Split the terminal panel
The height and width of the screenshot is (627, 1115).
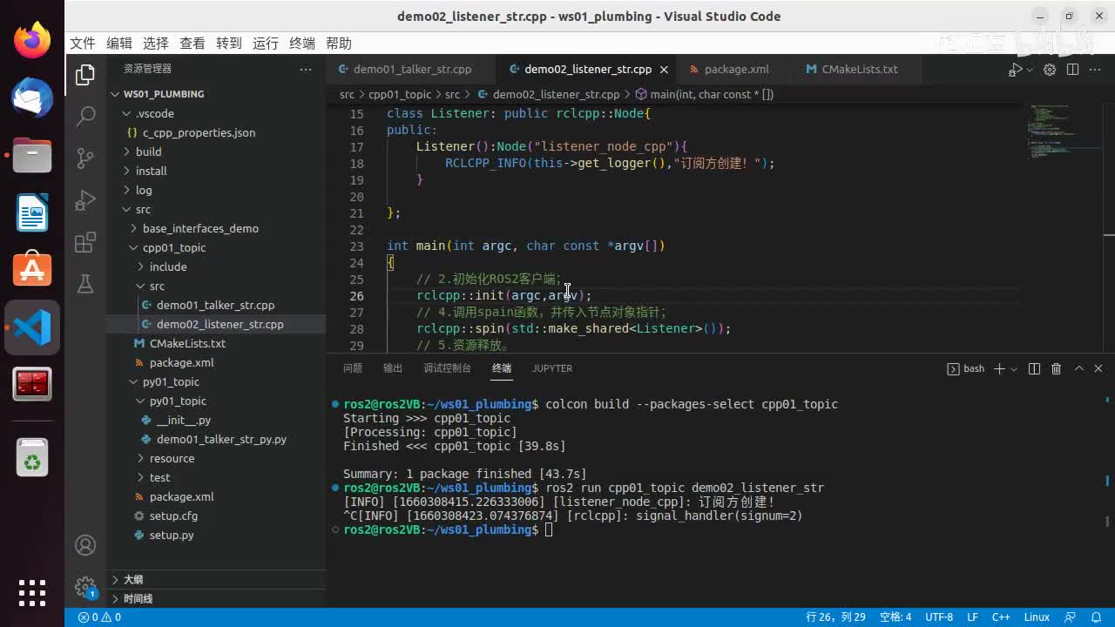pos(1034,369)
